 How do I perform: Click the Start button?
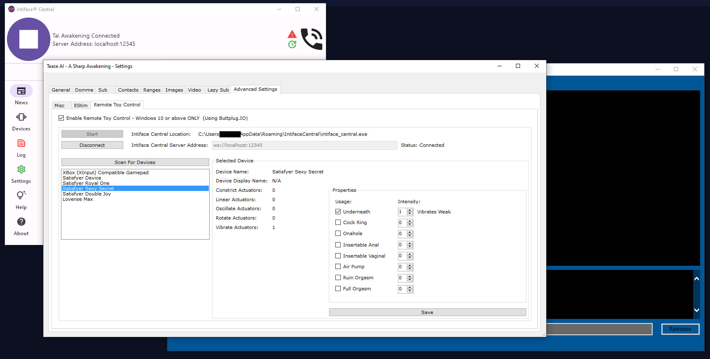(92, 134)
